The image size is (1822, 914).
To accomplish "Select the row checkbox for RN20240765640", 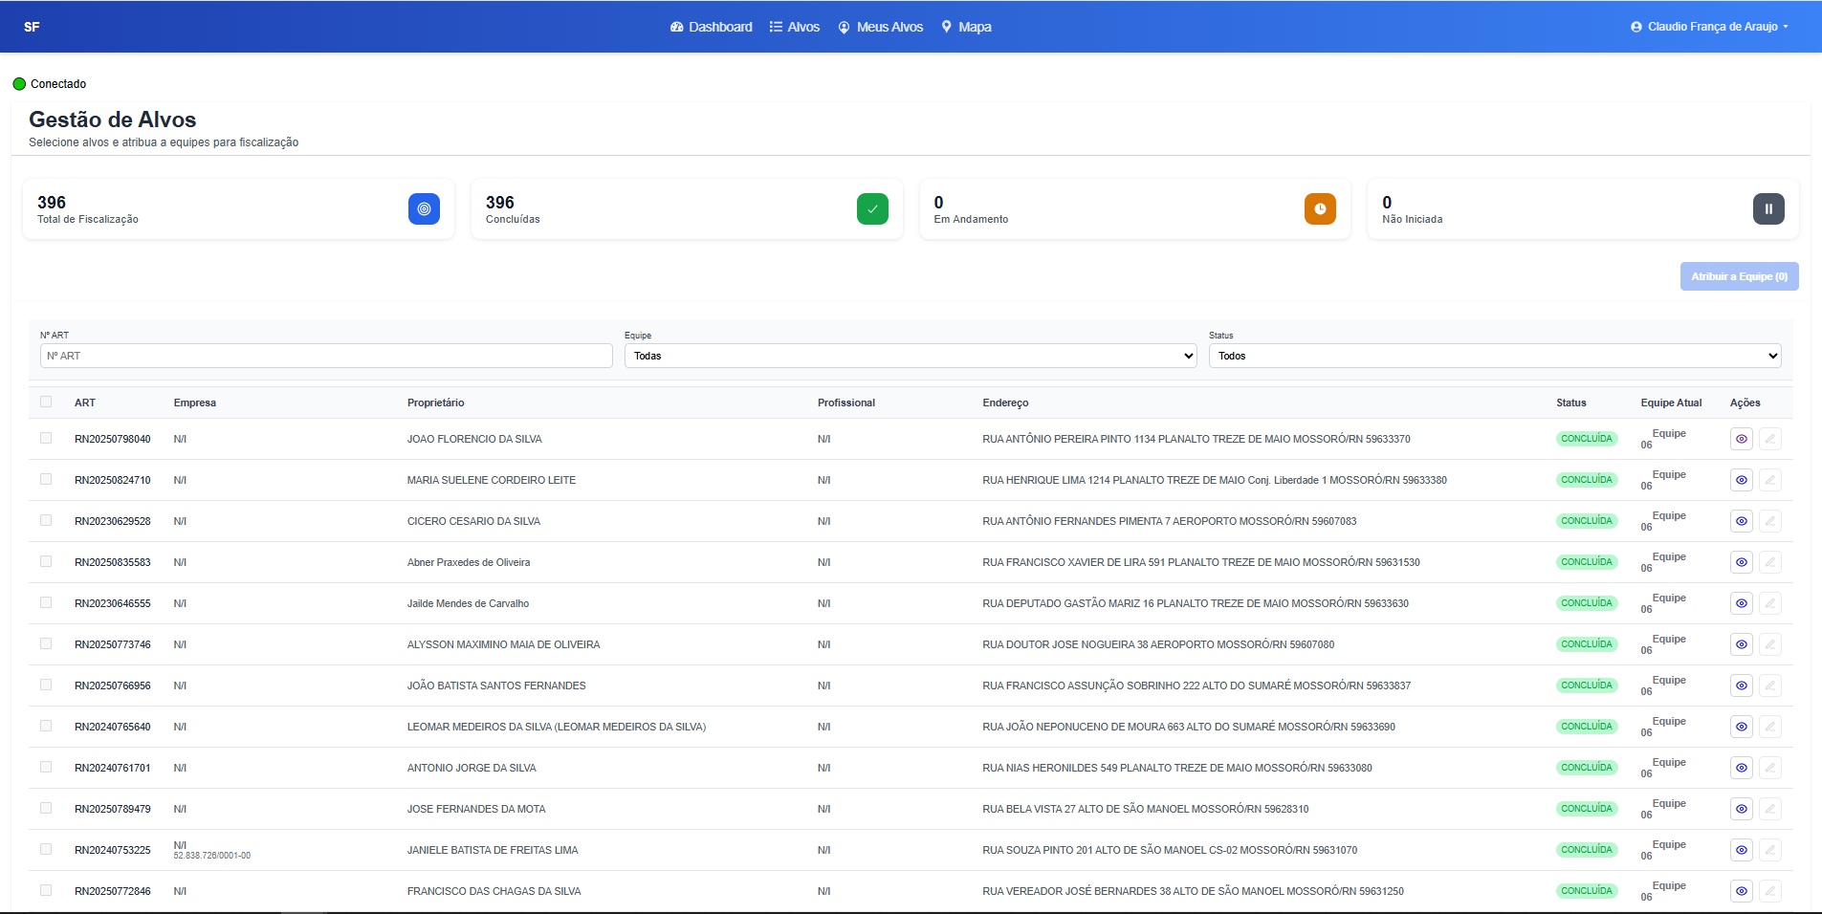I will pos(46,726).
